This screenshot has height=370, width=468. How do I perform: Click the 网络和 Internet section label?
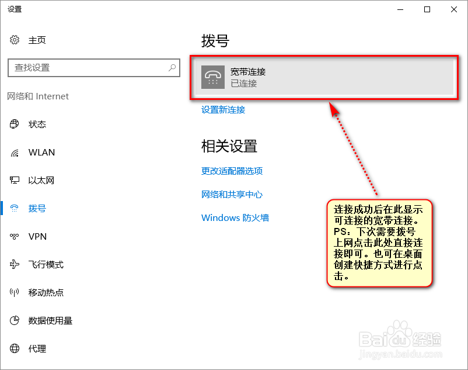pos(38,96)
